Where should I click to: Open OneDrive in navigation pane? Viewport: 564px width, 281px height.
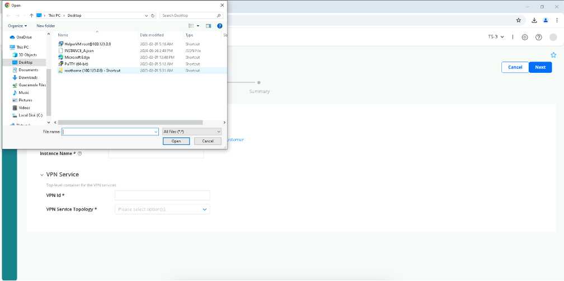coord(23,37)
